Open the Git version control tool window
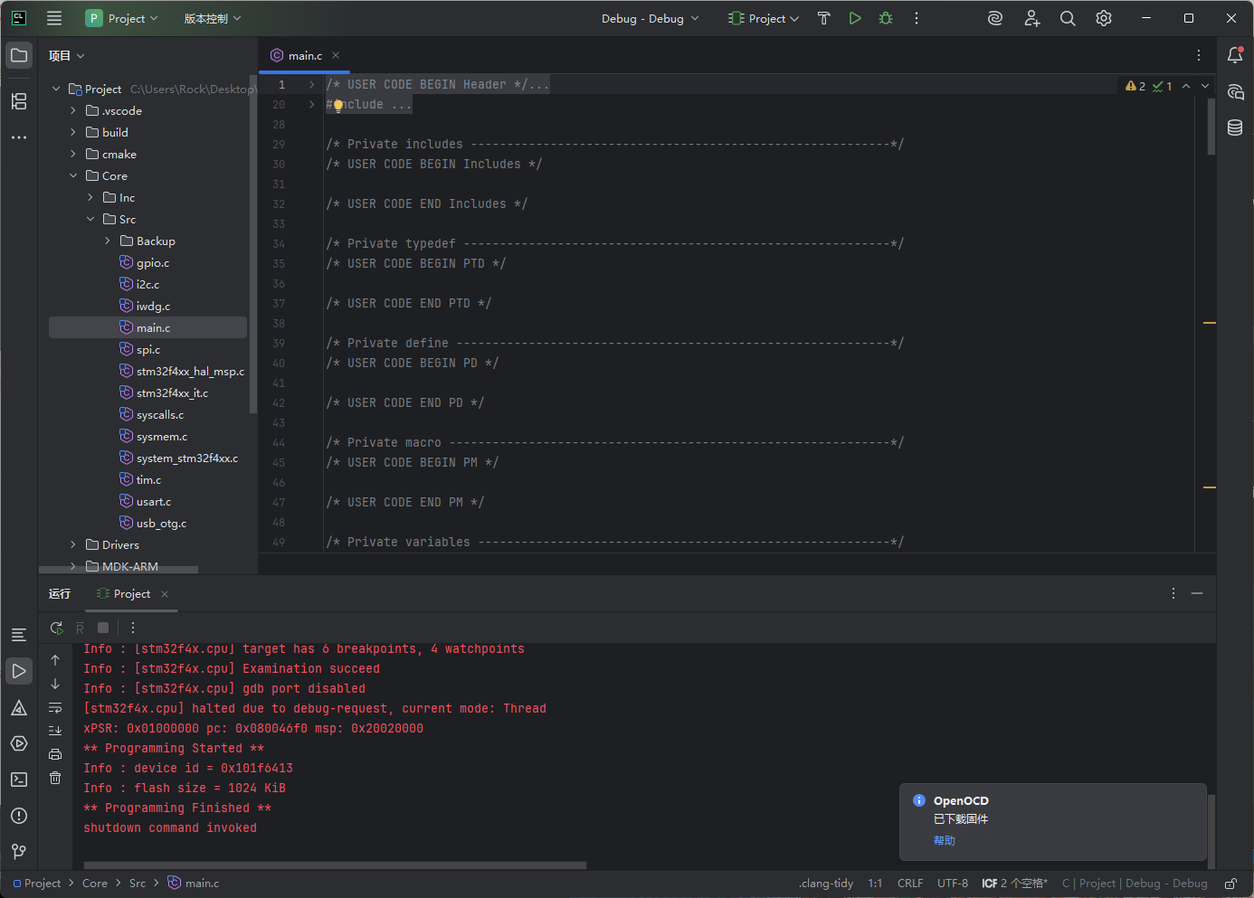 coord(19,852)
